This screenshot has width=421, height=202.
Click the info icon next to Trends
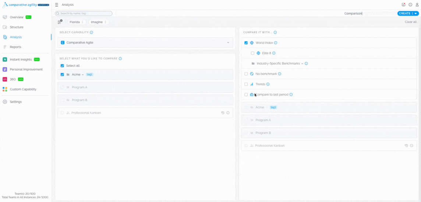click(268, 84)
